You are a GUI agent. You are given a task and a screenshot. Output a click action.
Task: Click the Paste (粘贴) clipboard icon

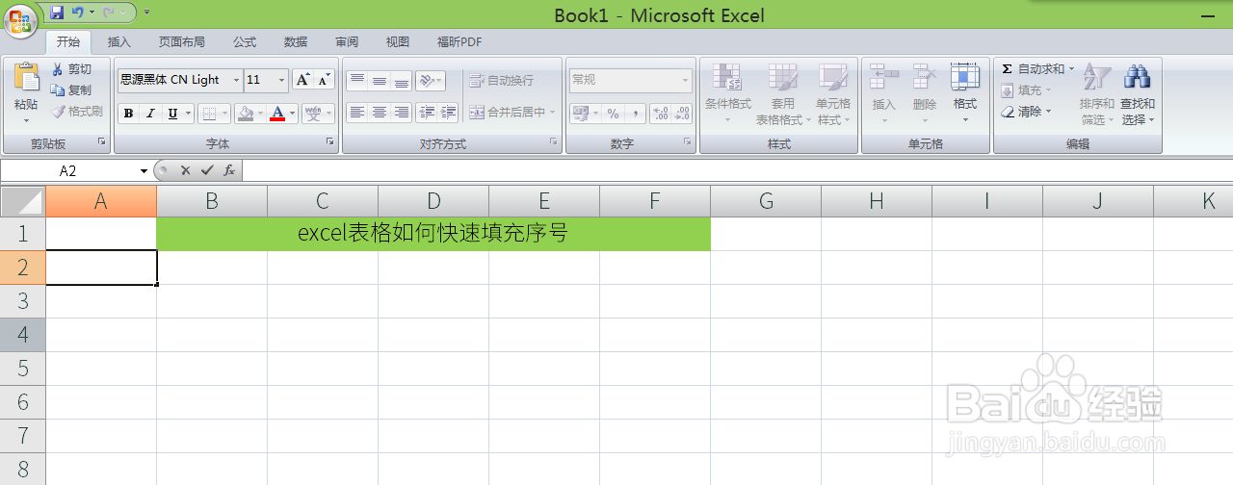coord(26,79)
